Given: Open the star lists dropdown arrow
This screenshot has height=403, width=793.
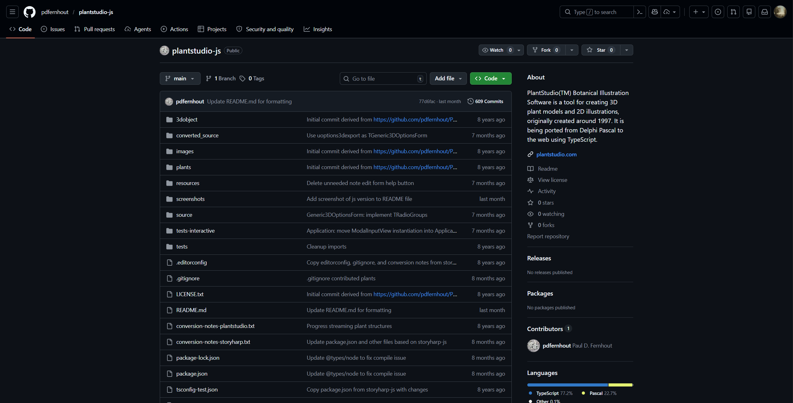Looking at the screenshot, I should 626,50.
